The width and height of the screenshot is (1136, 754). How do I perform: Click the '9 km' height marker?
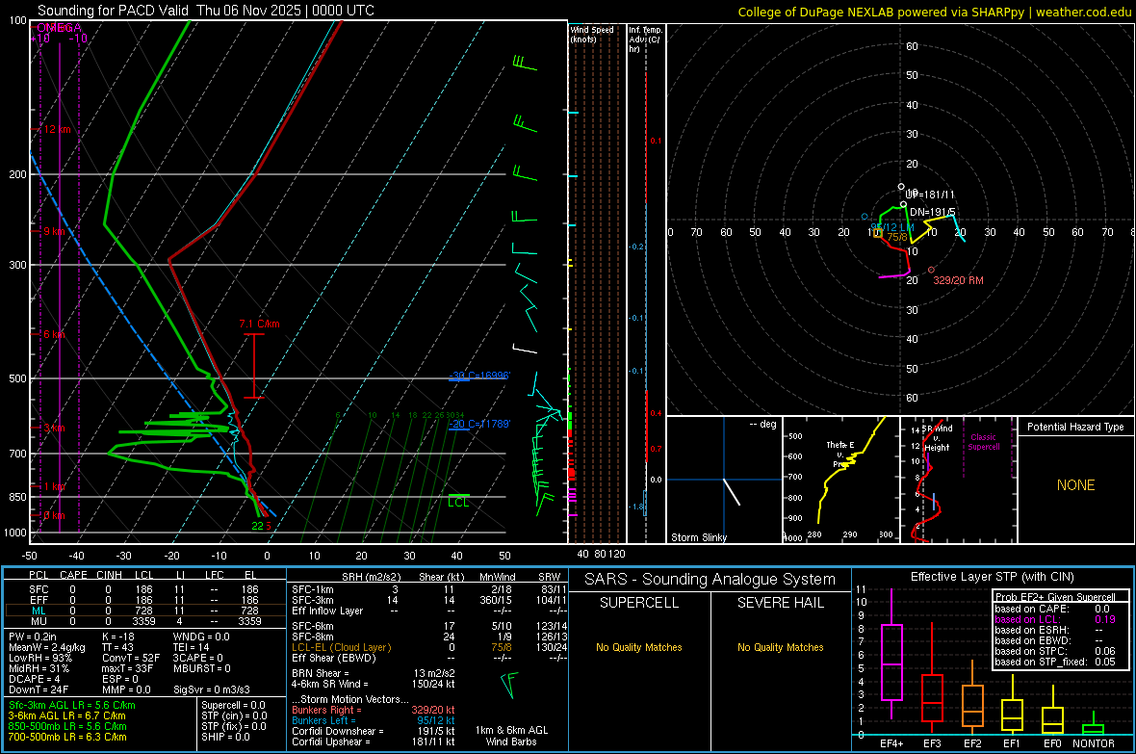tap(54, 230)
